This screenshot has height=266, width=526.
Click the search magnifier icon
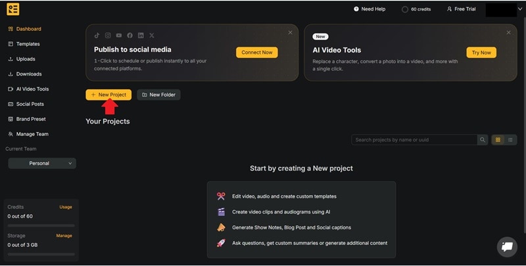483,140
